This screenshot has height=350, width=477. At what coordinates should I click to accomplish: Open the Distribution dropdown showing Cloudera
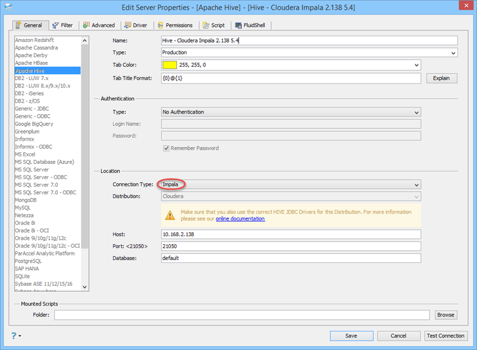coord(291,197)
